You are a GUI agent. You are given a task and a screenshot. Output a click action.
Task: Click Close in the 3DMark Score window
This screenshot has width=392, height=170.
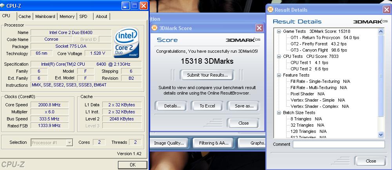tap(243, 123)
